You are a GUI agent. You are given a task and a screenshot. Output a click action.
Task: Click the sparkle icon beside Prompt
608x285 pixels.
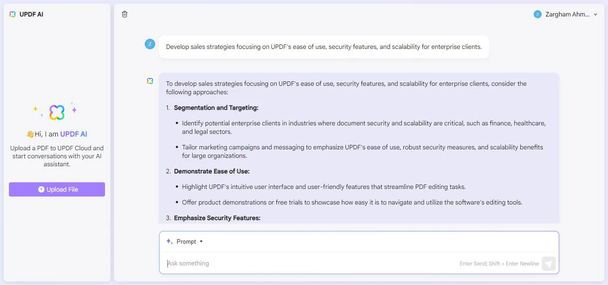coord(169,241)
